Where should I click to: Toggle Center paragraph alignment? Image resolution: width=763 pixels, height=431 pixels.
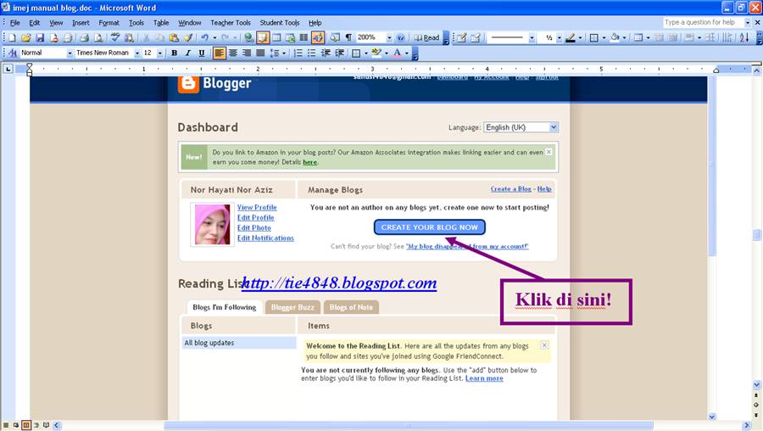232,53
